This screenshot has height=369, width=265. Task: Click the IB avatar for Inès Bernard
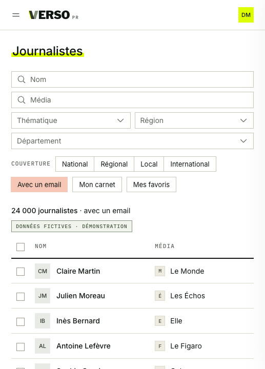point(43,321)
